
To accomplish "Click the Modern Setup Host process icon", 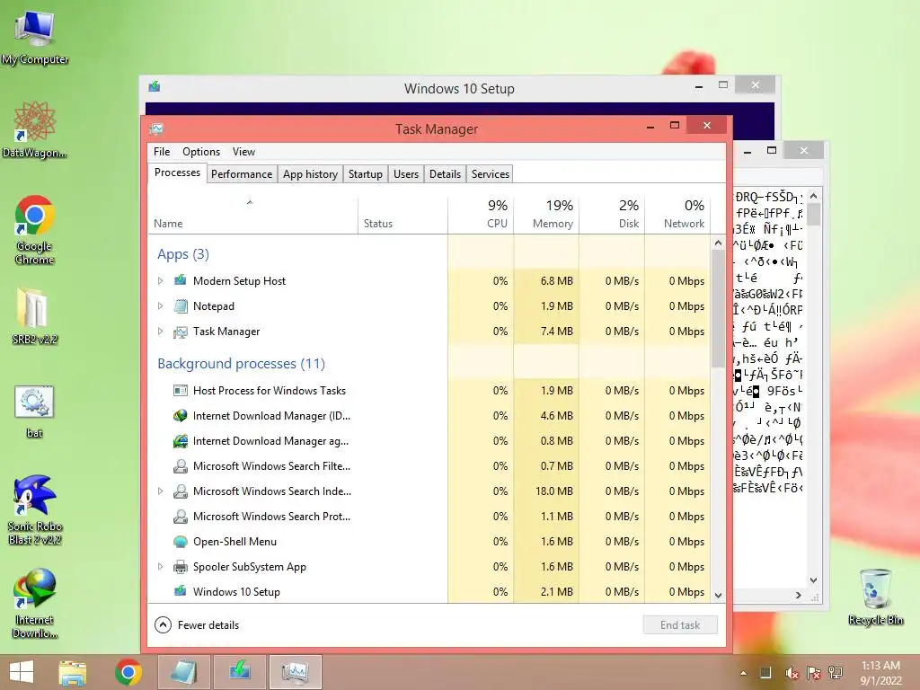I will (x=180, y=280).
